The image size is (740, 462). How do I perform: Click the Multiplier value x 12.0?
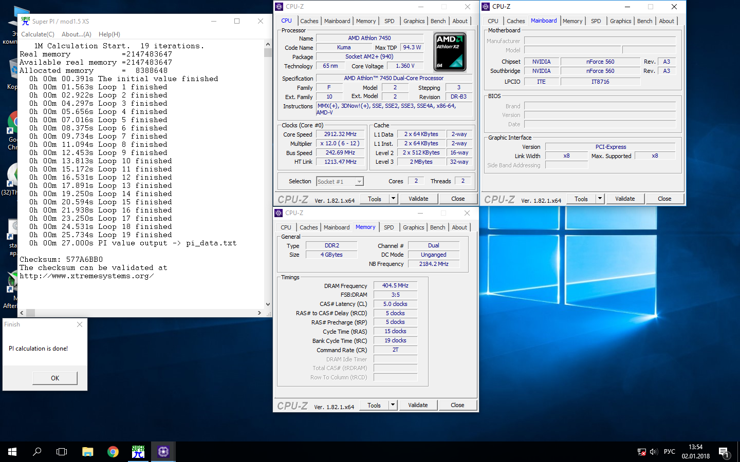tap(340, 143)
